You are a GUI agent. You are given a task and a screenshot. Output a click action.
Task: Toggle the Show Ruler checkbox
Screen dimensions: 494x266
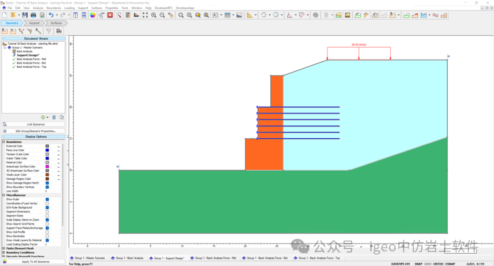[x=47, y=200]
